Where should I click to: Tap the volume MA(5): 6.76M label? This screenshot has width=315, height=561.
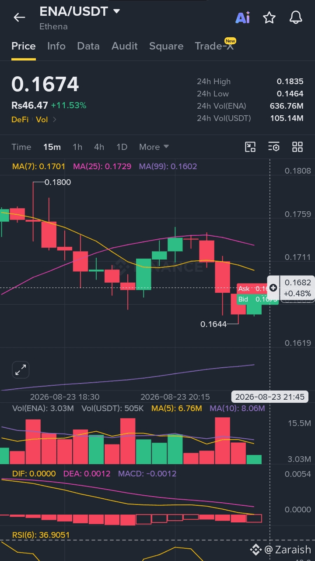[x=176, y=408]
